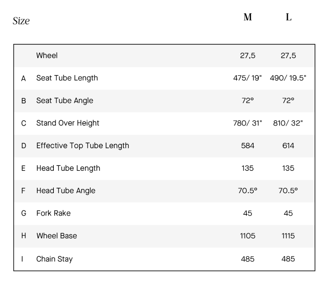The width and height of the screenshot is (328, 284).
Task: Click the row letter G marker
Action: pos(24,213)
